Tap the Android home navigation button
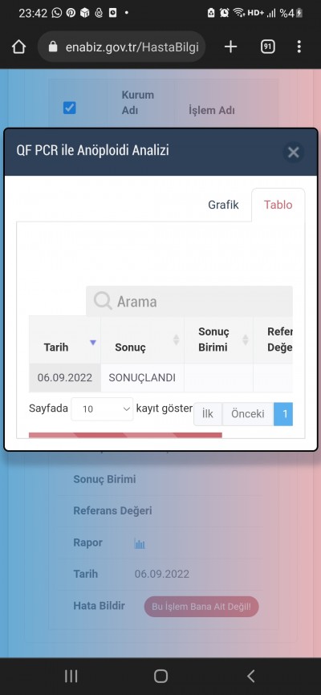This screenshot has height=695, width=321. (x=160, y=676)
